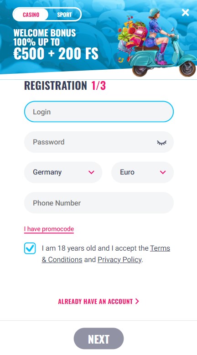Click the Welcome Bonus €500 banner text
Viewport: 197px width, 355px height.
click(x=56, y=45)
